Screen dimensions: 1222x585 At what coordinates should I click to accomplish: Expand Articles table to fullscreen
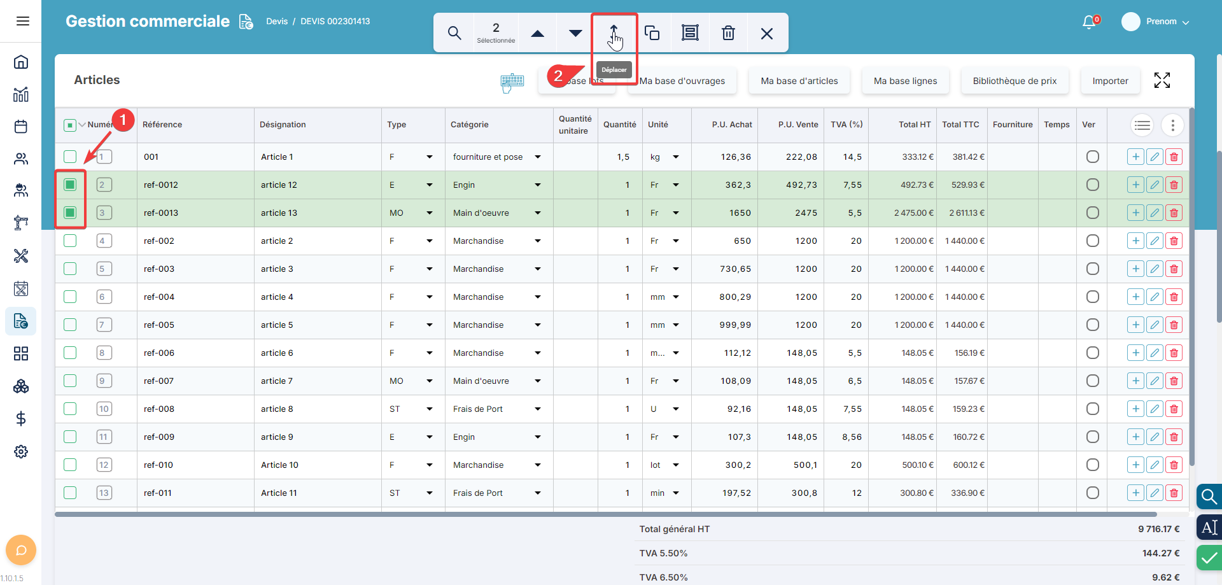1162,80
